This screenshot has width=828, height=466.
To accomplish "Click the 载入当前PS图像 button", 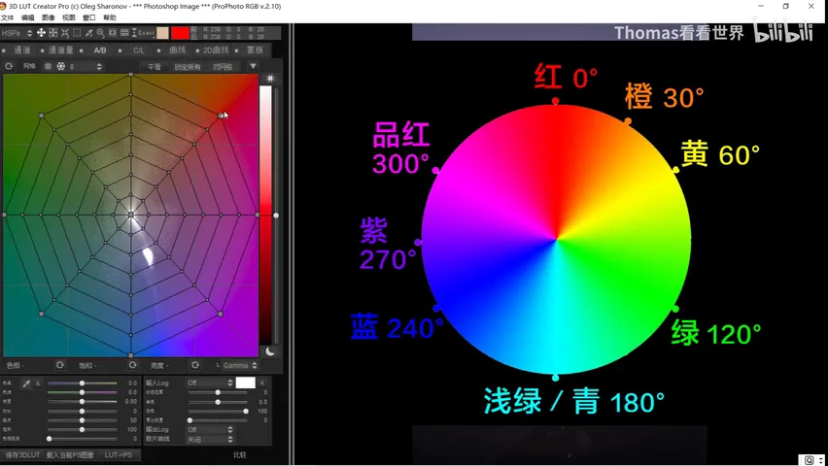I will (70, 455).
